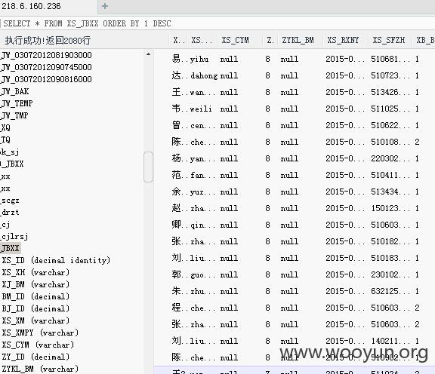Click into the SQL query input field
435x374 pixels.
coord(217,23)
